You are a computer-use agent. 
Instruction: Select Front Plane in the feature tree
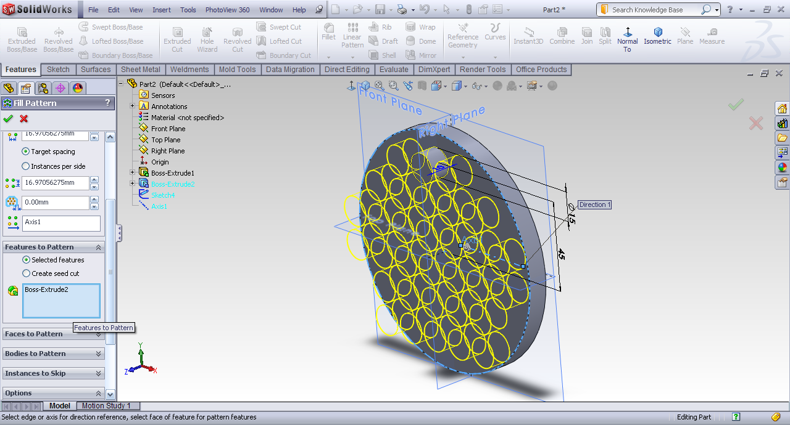point(168,129)
